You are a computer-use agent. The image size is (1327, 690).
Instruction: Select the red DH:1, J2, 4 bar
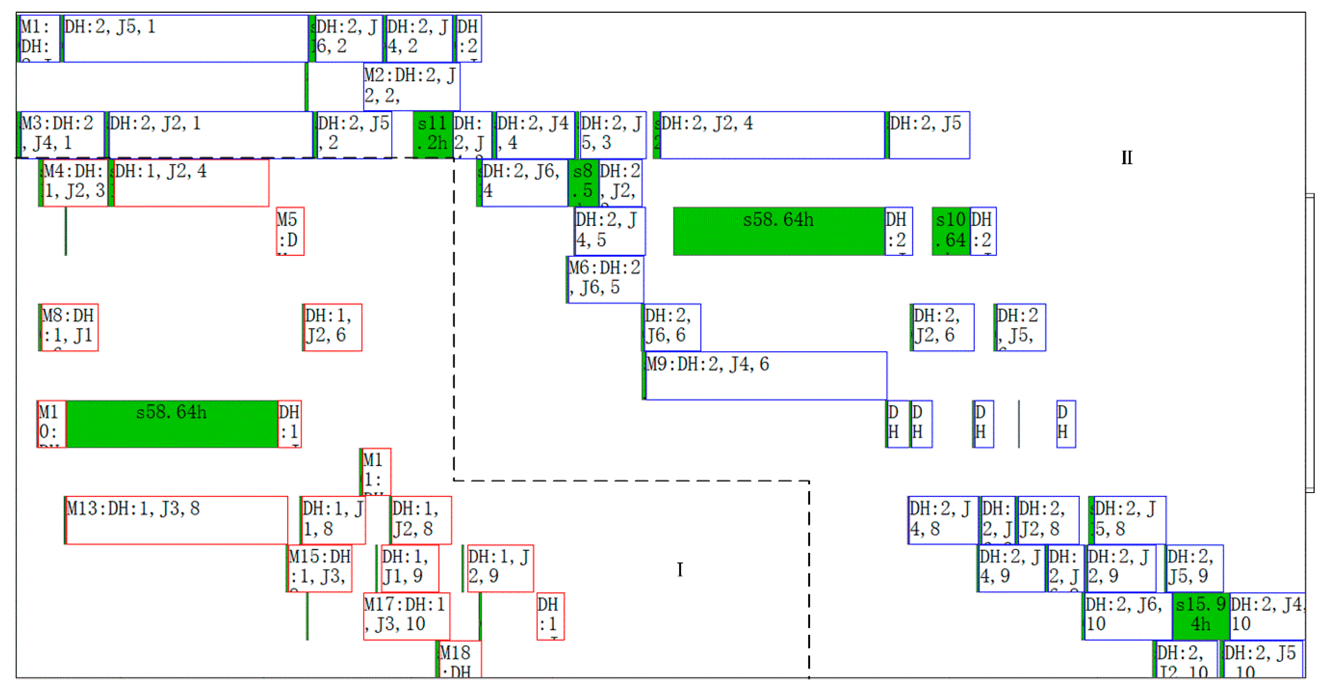click(x=191, y=183)
